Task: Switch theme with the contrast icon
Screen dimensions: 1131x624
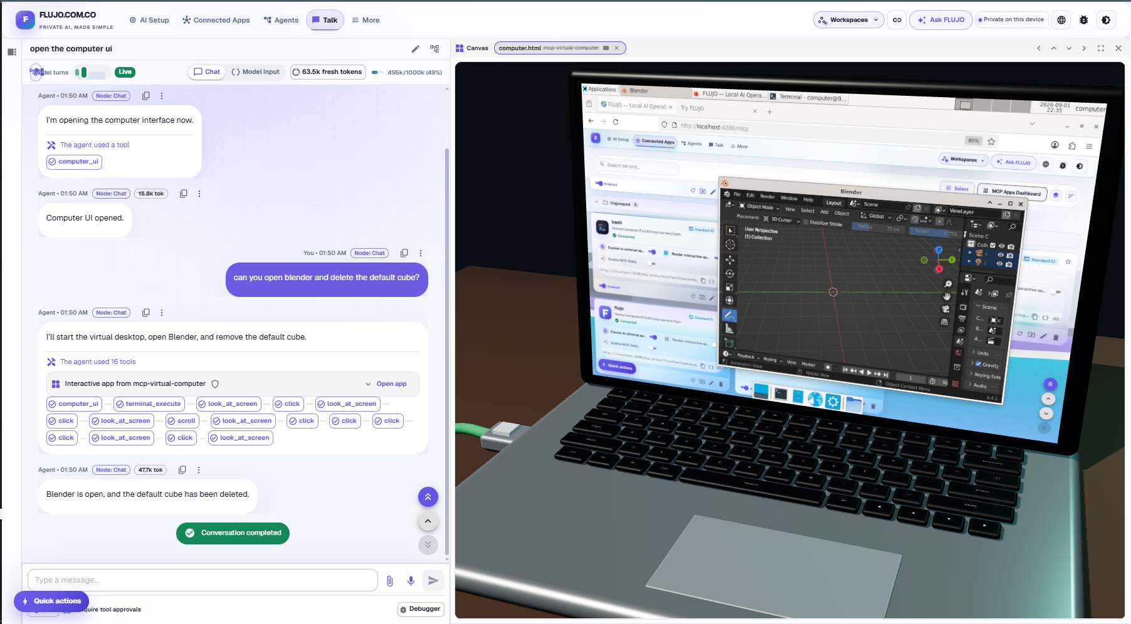Action: pos(1106,20)
